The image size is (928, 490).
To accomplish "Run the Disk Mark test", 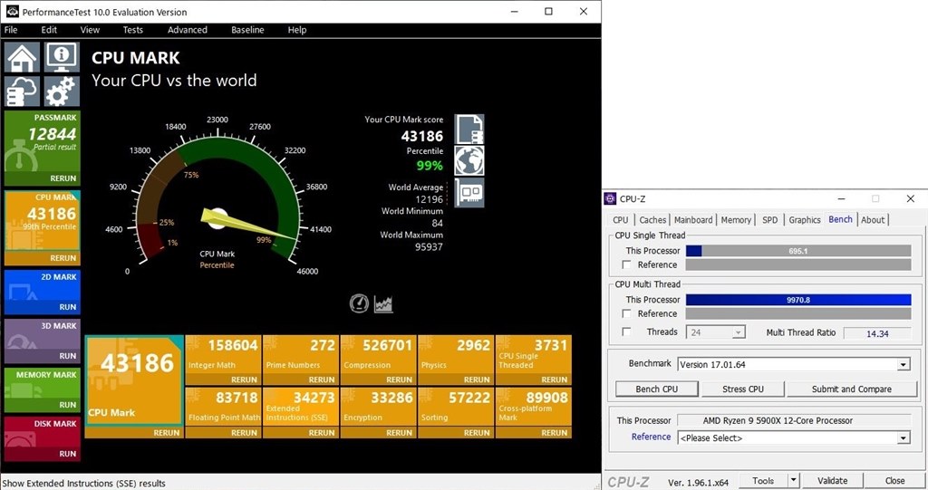I will point(67,453).
